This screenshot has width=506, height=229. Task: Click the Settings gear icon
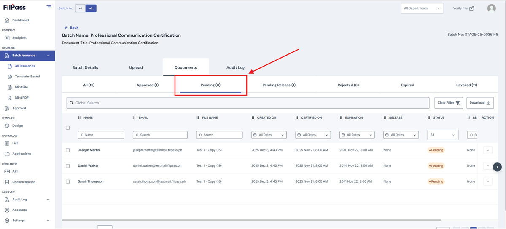[x=7, y=221]
